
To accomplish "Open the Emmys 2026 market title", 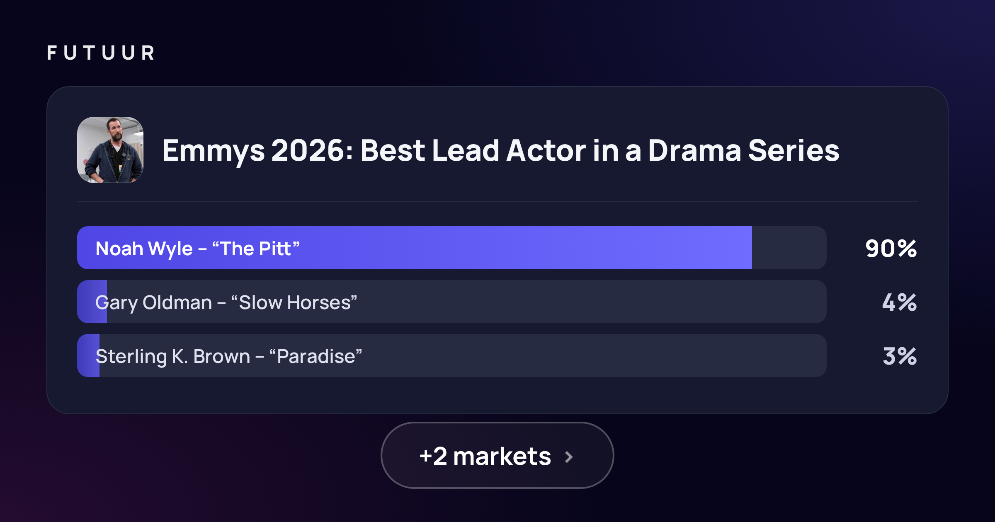I will [x=501, y=150].
